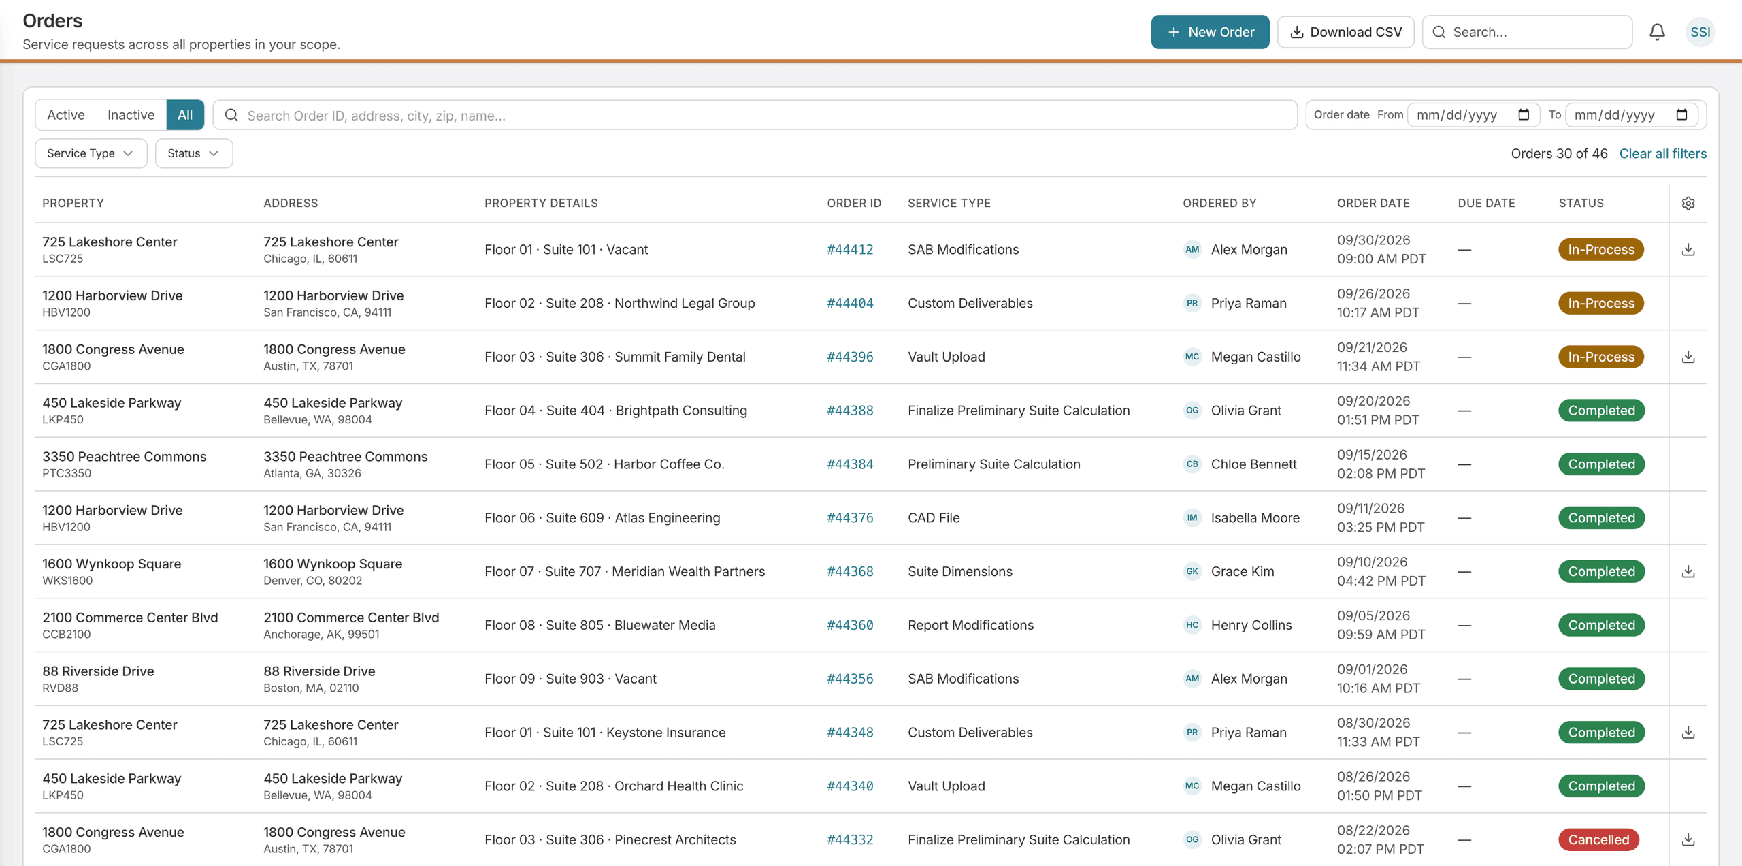Click the STATUS column header
Image resolution: width=1742 pixels, height=866 pixels.
[x=1581, y=203]
